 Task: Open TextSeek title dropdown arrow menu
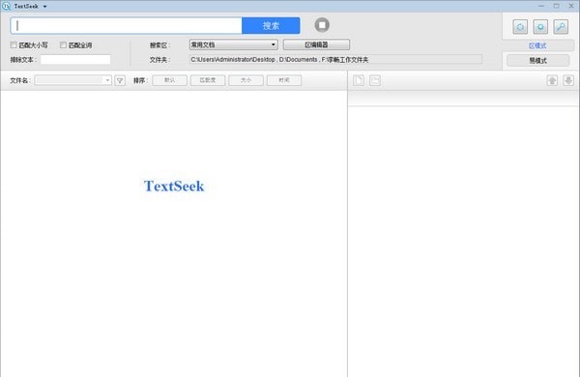pos(44,7)
